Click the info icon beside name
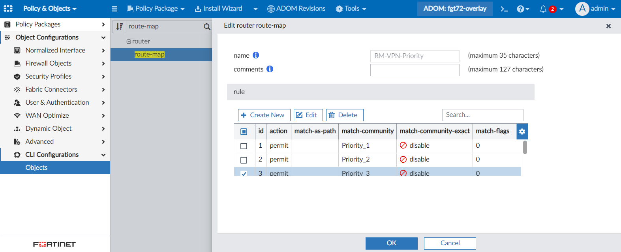This screenshot has width=621, height=252. [256, 55]
